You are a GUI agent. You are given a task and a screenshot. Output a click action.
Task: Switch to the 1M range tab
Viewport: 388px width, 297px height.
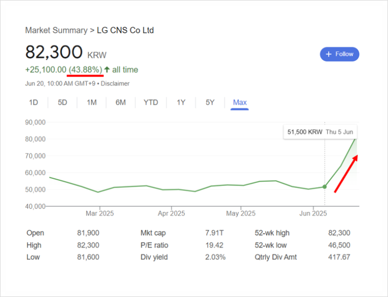[91, 102]
